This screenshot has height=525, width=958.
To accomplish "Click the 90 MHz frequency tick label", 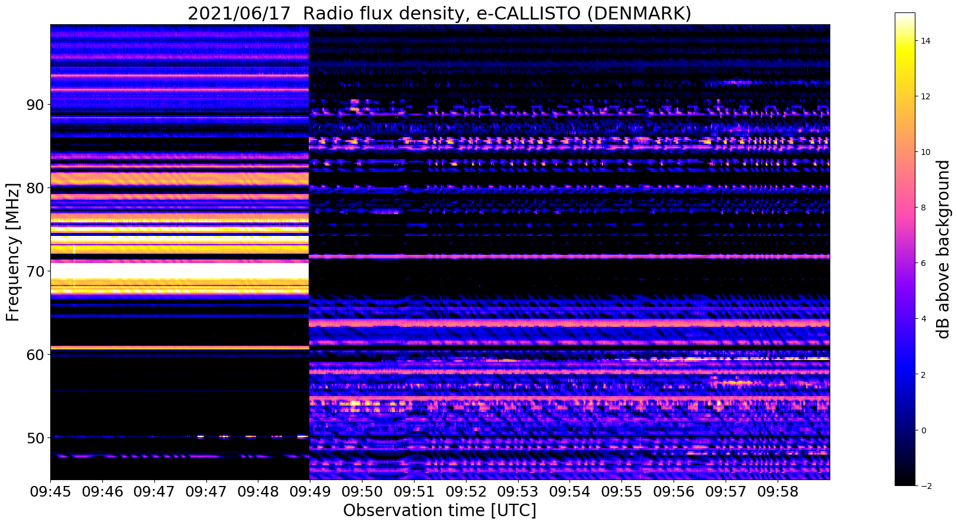I will coord(34,105).
